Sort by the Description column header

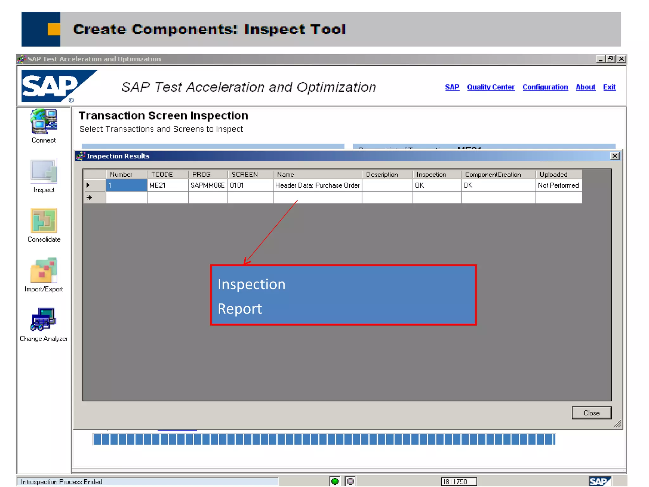[x=387, y=174]
